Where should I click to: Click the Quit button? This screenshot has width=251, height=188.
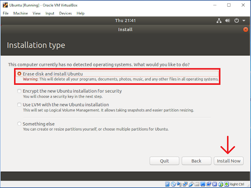(x=164, y=161)
